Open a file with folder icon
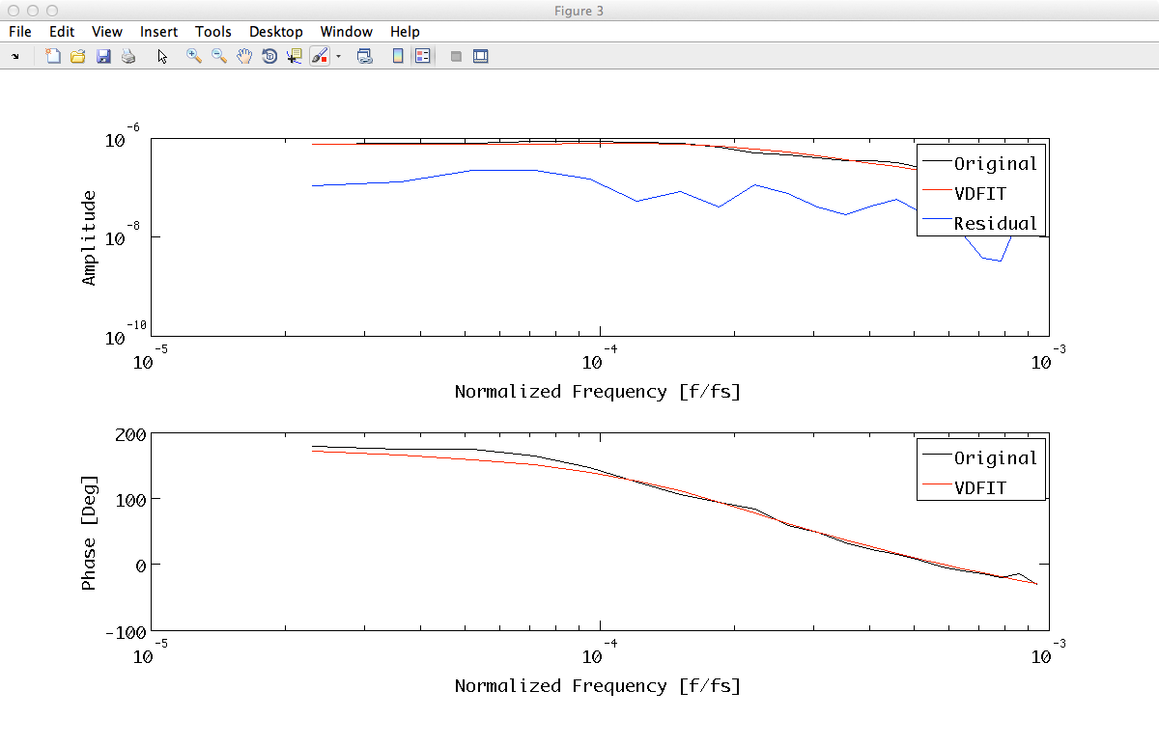 78,57
